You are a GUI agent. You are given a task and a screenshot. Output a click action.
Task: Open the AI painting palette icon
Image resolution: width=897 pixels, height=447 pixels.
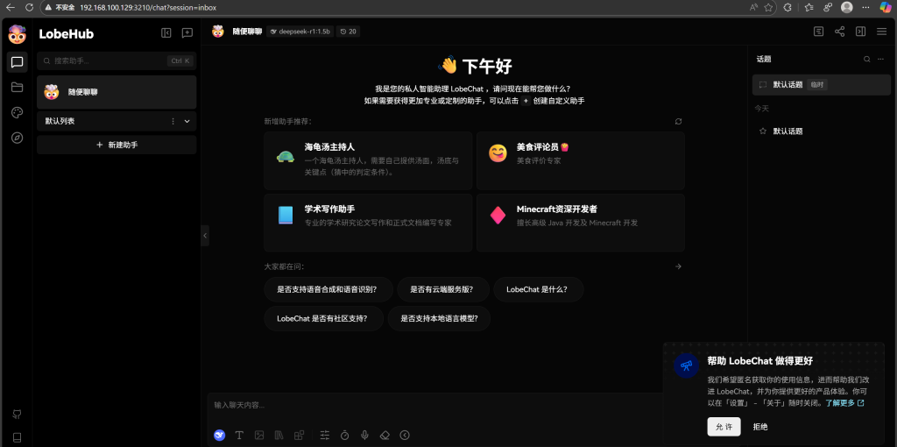[x=17, y=112]
